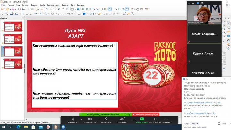Select the Ellipse shape tool

point(31,14)
